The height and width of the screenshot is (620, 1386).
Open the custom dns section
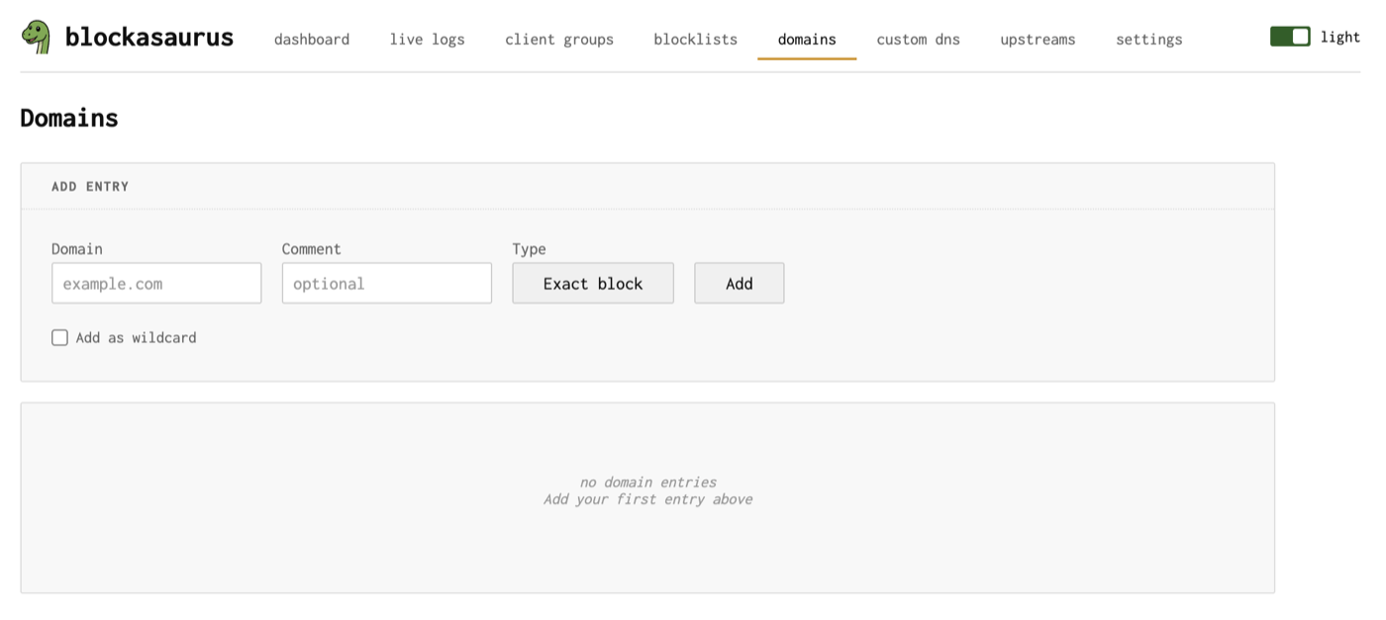click(x=918, y=39)
